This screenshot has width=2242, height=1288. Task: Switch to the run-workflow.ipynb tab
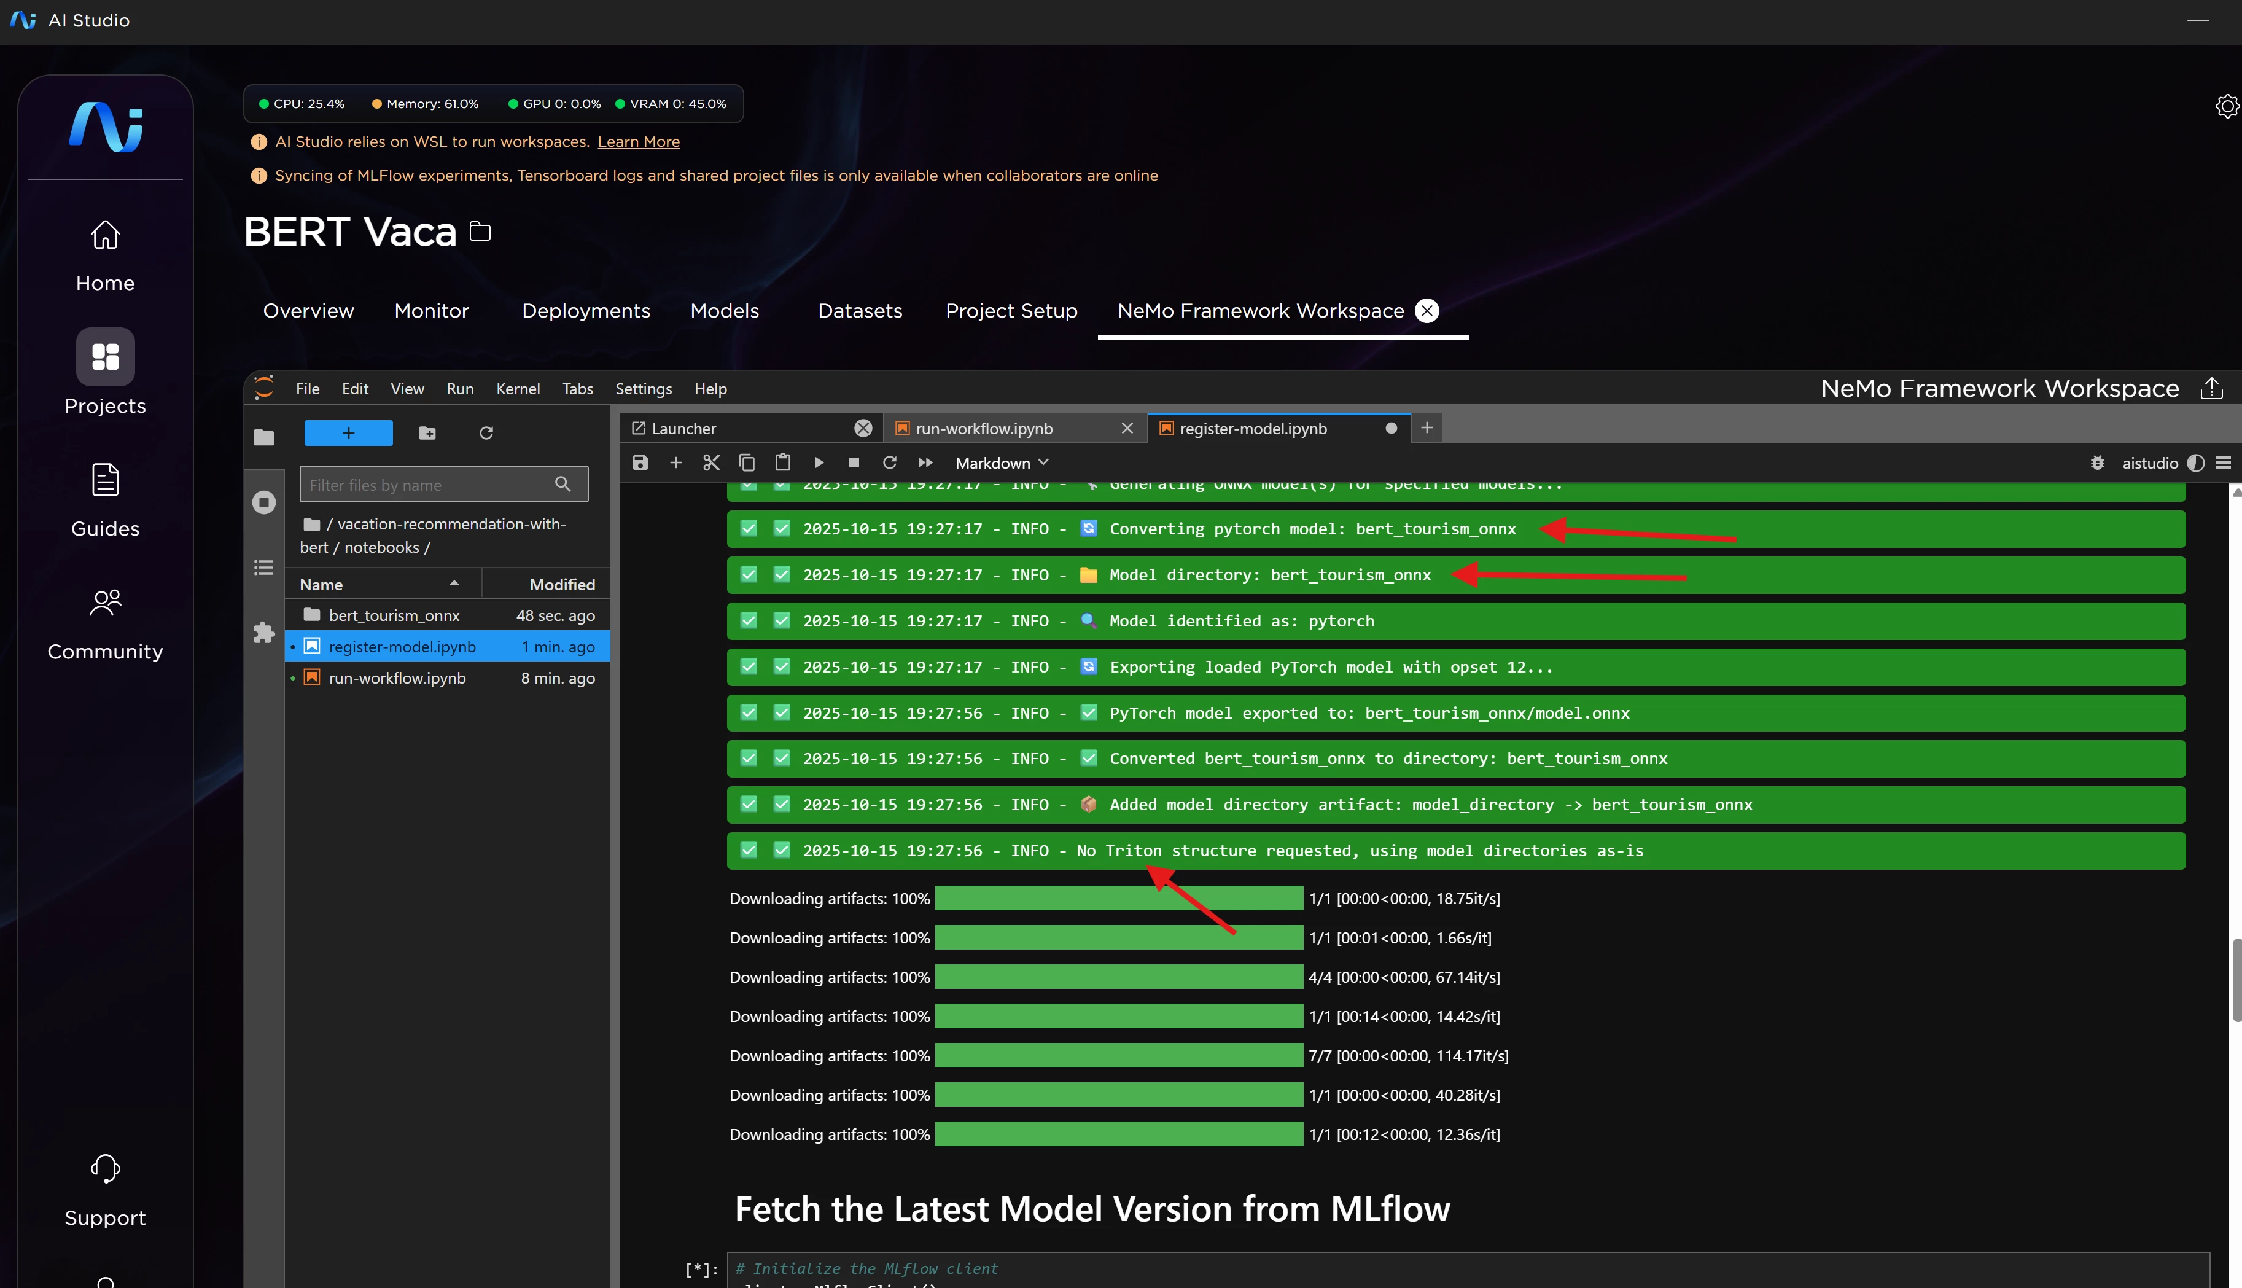pos(984,428)
